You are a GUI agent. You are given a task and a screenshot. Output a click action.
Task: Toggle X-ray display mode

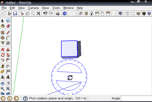coord(120,14)
